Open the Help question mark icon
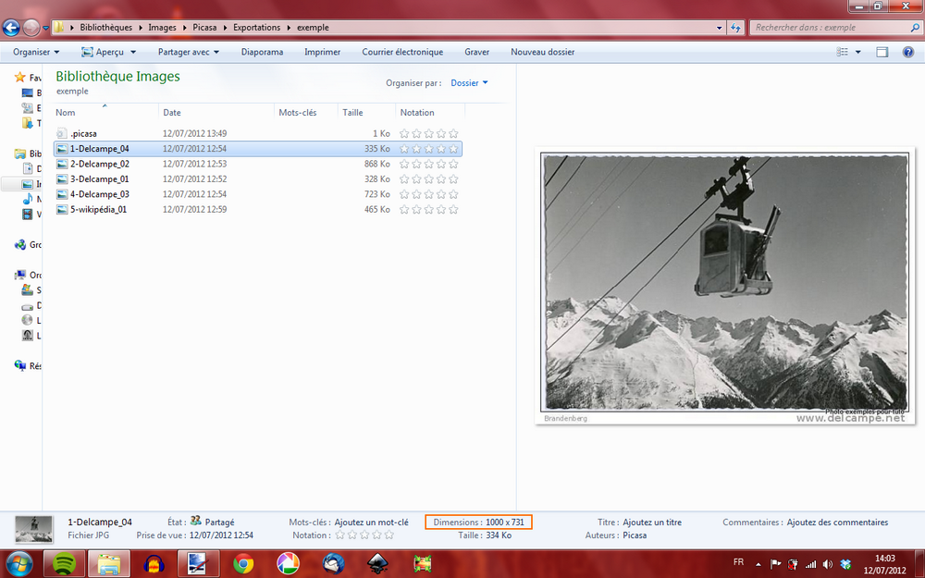Viewport: 925px width, 578px height. point(908,52)
